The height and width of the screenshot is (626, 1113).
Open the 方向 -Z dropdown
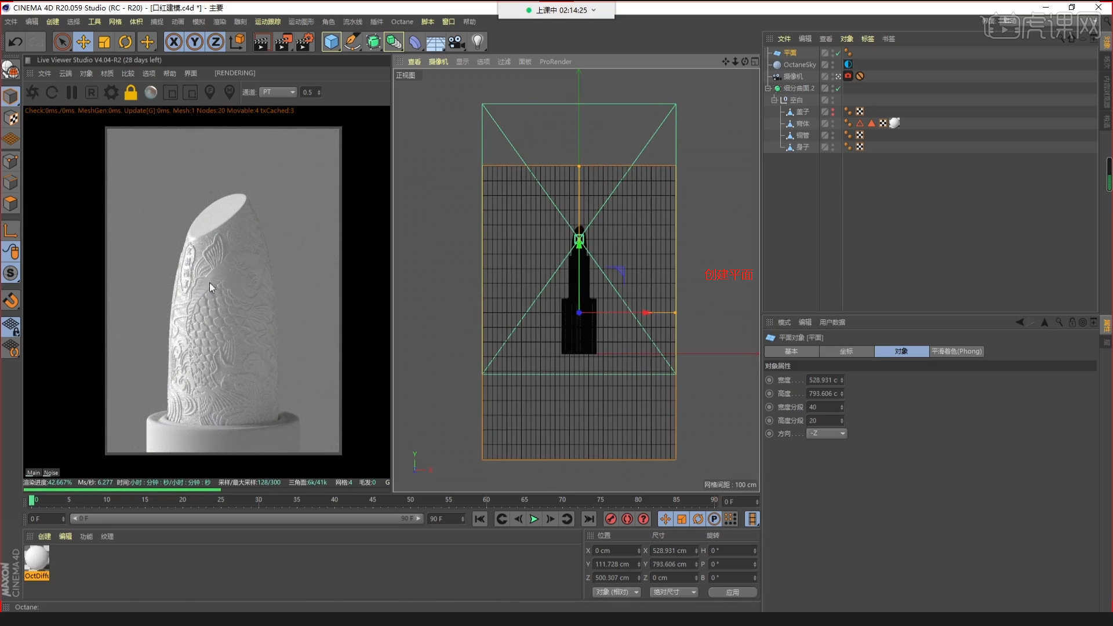pyautogui.click(x=827, y=434)
